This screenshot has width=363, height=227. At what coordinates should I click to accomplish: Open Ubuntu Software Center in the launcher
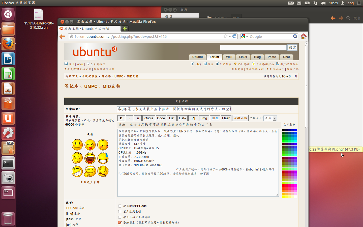(8, 104)
